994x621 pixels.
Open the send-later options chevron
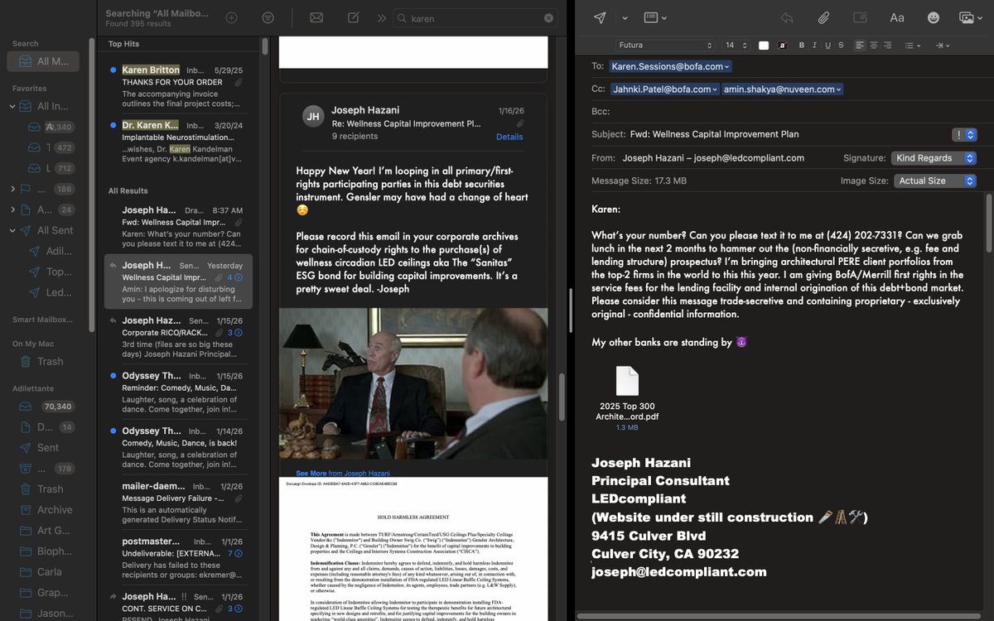pyautogui.click(x=625, y=17)
